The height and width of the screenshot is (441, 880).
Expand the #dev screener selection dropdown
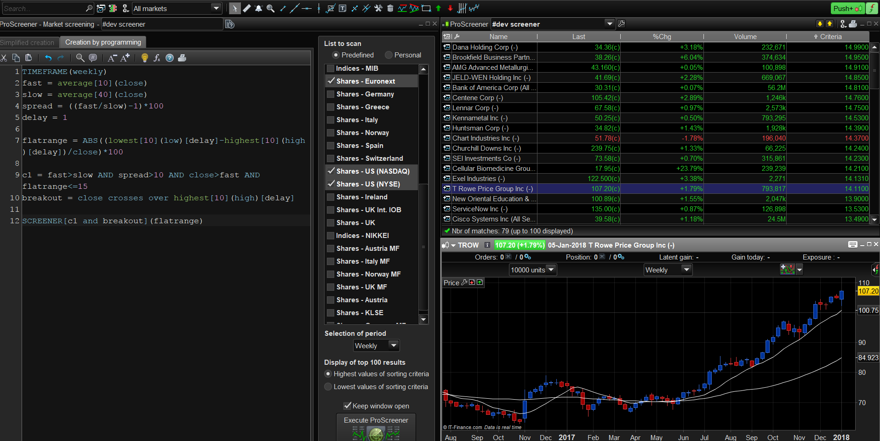click(610, 24)
